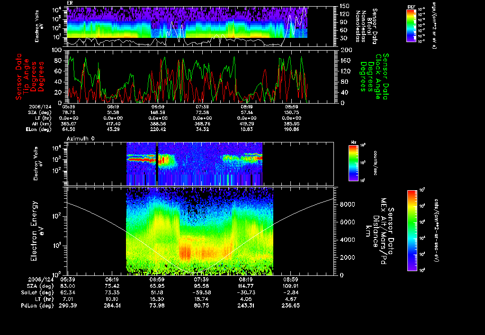Select ELon value 190.86
This screenshot has width=485, height=335.
point(291,130)
